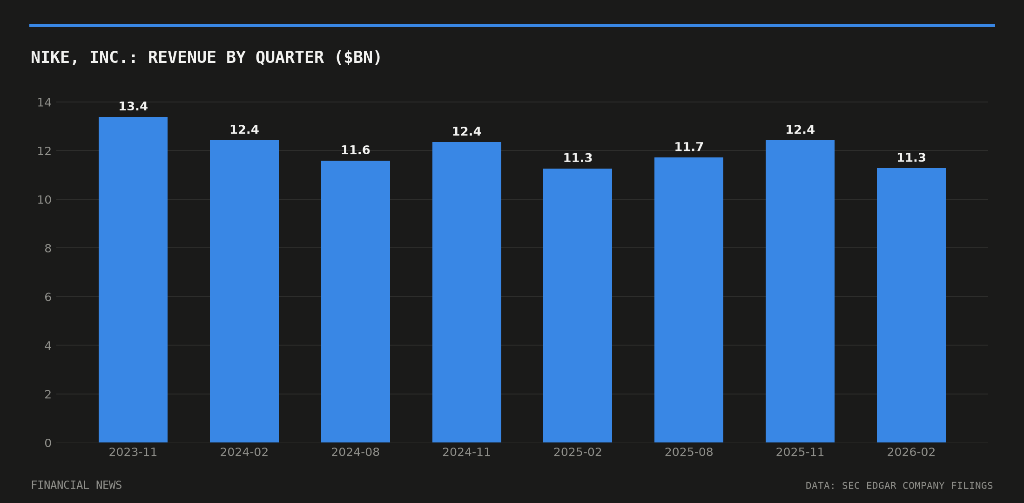Click the 2025-02 x-axis label
This screenshot has height=503, width=1024.
[578, 452]
